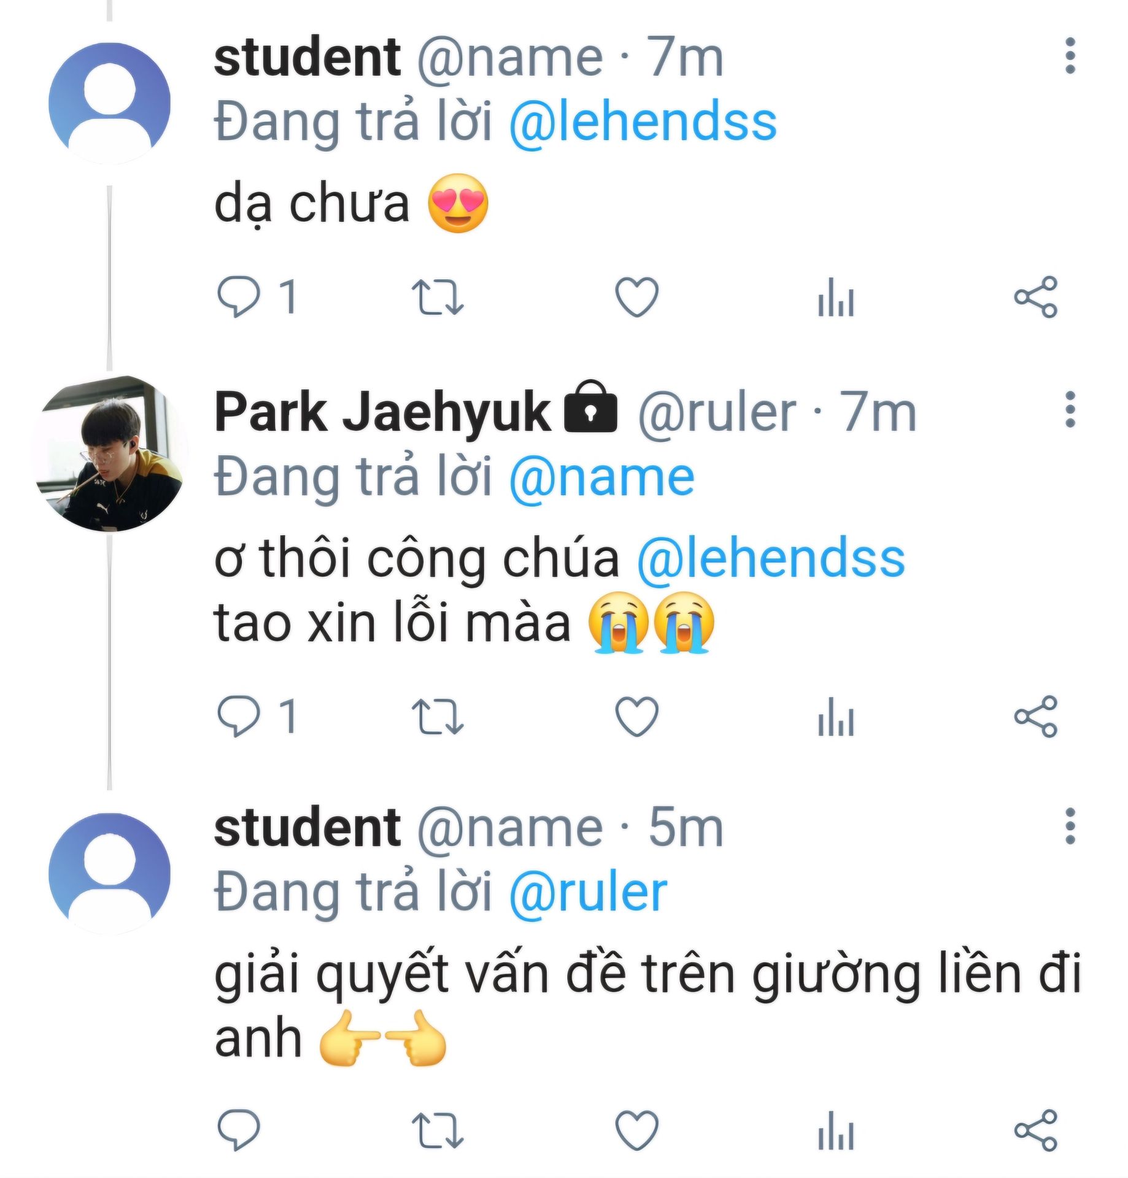Open Park Jaehyuk tweet's more options menu
This screenshot has width=1128, height=1178.
click(1070, 409)
